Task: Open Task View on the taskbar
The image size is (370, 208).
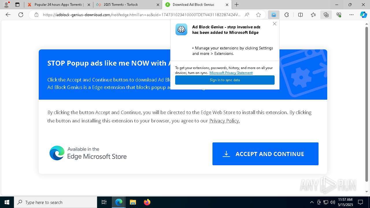Action: coord(104,202)
